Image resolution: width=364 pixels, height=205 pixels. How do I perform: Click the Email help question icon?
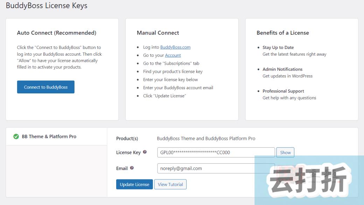point(132,168)
